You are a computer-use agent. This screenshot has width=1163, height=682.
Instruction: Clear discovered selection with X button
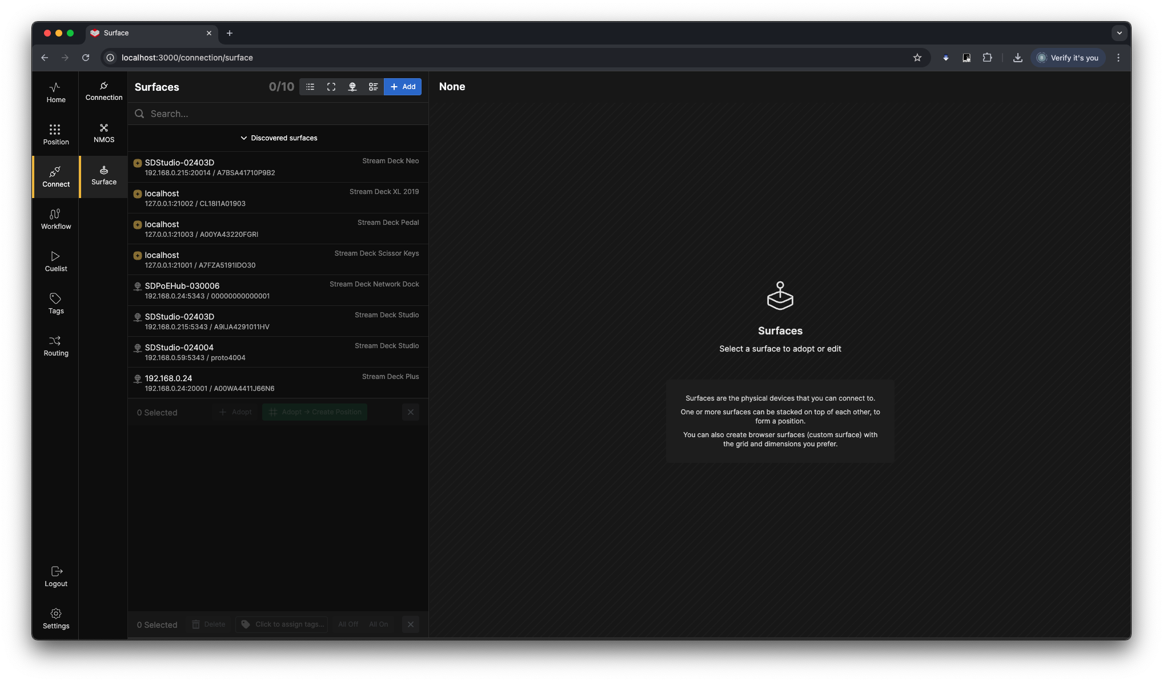[411, 412]
